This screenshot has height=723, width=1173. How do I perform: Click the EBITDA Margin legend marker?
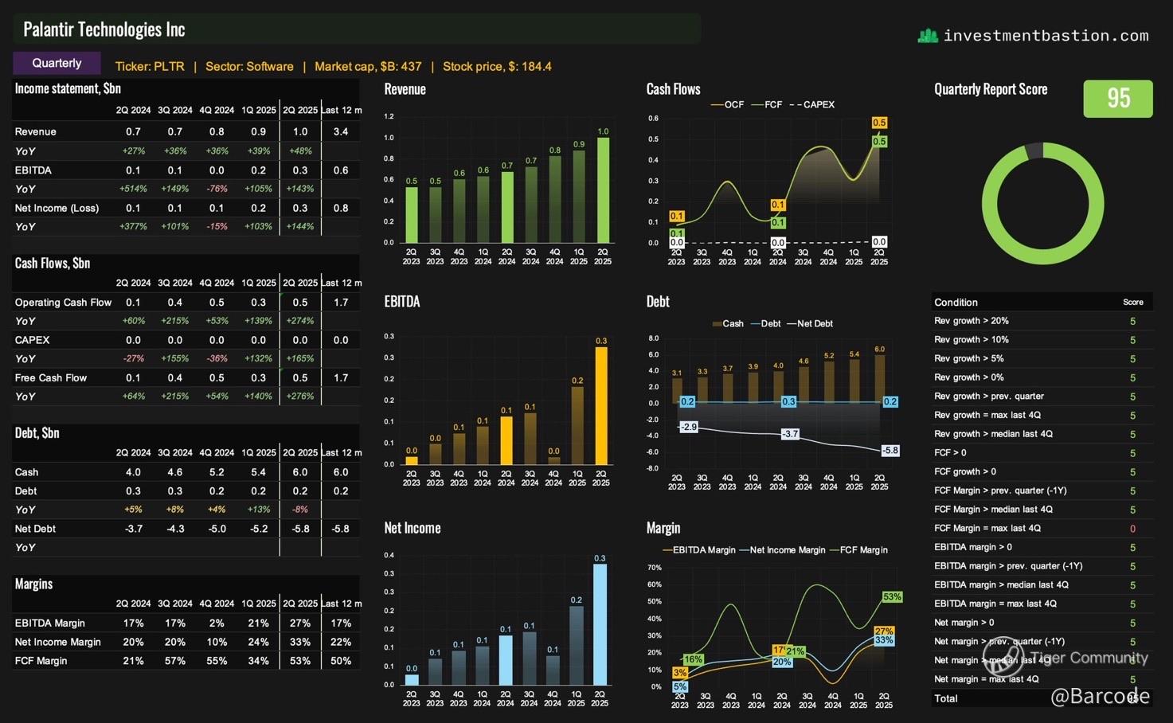point(667,549)
